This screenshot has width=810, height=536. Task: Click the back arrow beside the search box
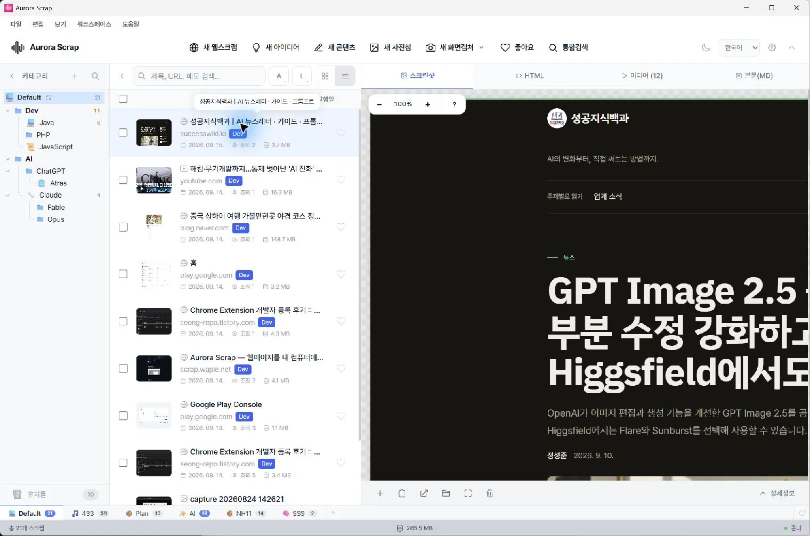(122, 76)
